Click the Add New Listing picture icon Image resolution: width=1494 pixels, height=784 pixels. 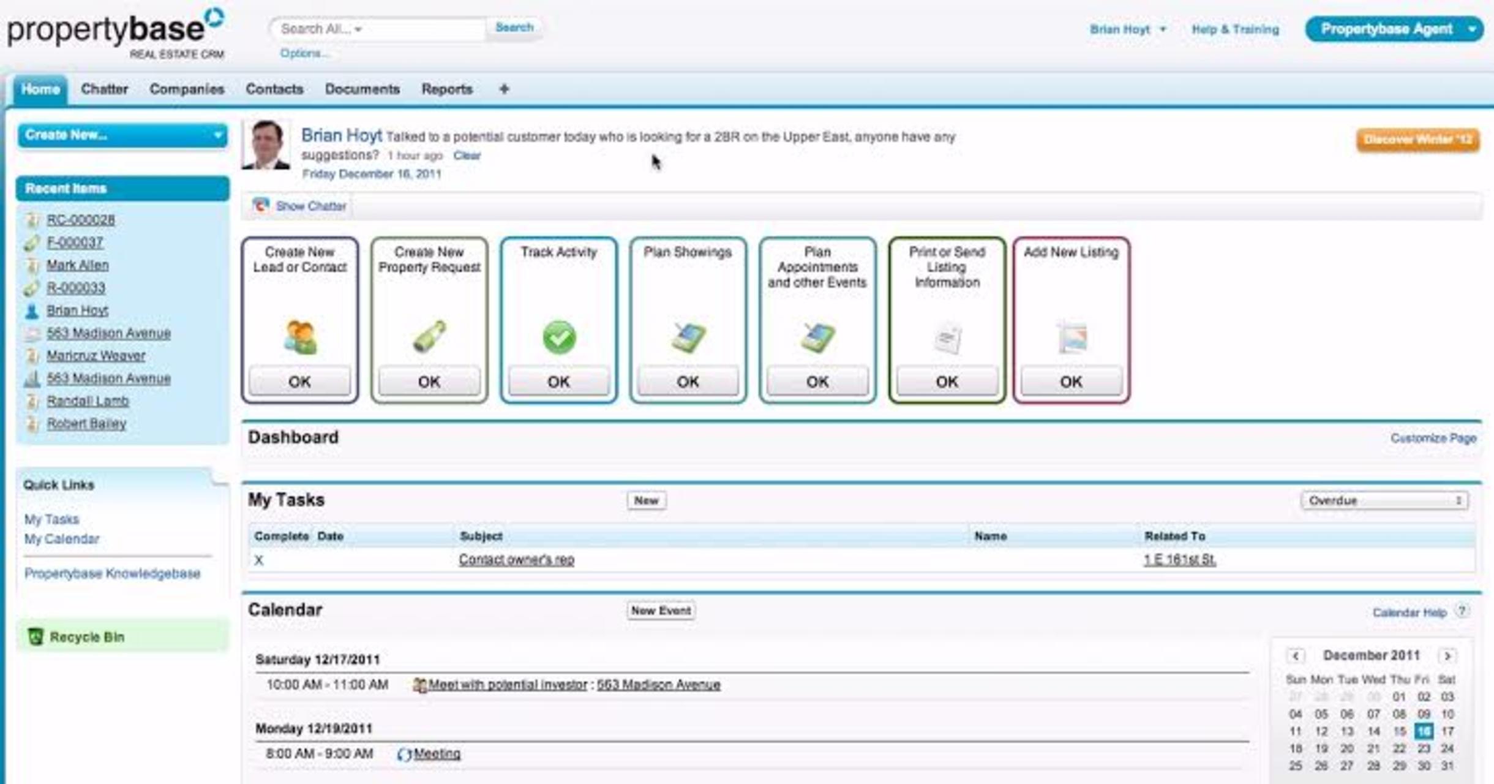click(1072, 337)
